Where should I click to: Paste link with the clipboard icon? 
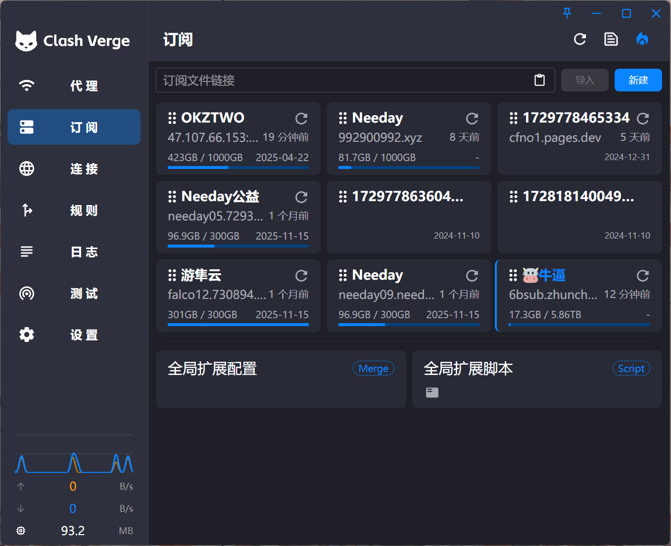(540, 80)
